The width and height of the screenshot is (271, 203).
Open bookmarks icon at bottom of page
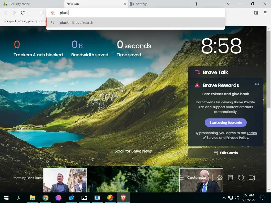click(x=231, y=178)
